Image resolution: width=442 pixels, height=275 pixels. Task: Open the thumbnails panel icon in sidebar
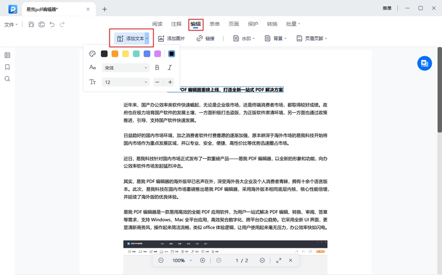[7, 55]
